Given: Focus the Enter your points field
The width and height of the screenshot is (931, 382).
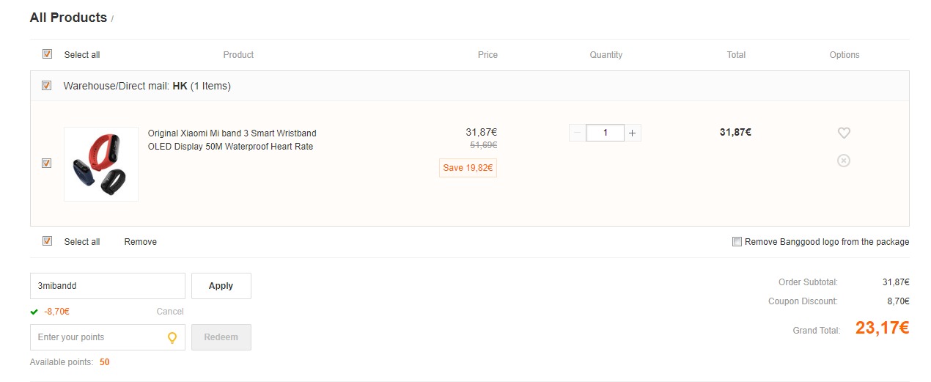Looking at the screenshot, I should (x=108, y=337).
